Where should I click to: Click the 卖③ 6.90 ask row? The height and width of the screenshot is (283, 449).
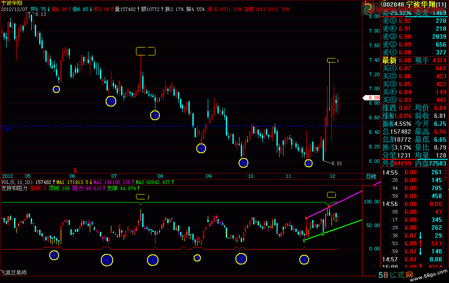414,37
